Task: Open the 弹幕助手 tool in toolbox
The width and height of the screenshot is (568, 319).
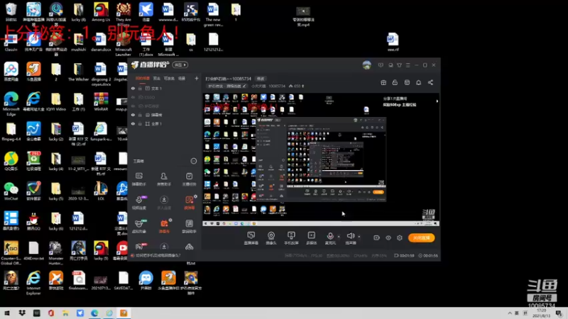Action: tap(138, 179)
